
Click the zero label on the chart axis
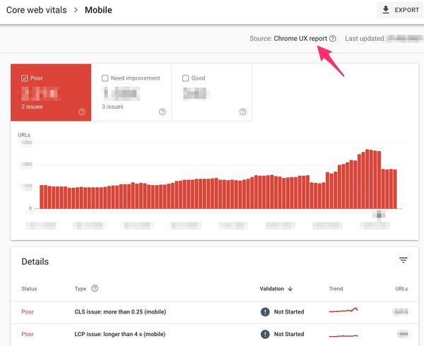coord(30,208)
